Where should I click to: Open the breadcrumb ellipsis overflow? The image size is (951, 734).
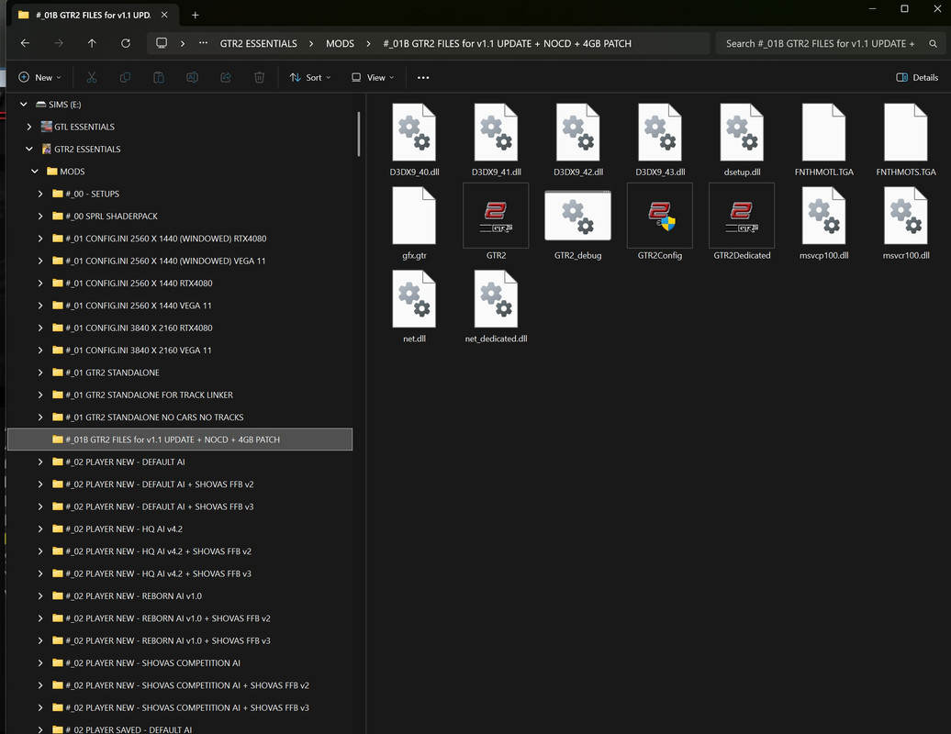(203, 43)
